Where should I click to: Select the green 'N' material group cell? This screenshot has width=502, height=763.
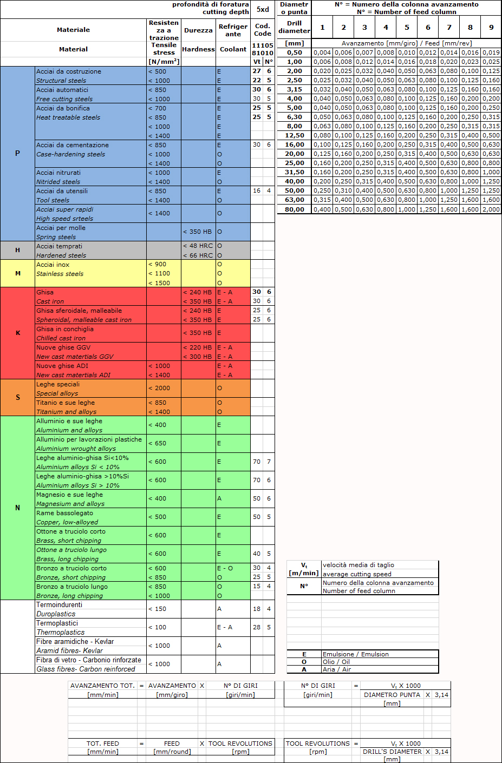pyautogui.click(x=17, y=508)
